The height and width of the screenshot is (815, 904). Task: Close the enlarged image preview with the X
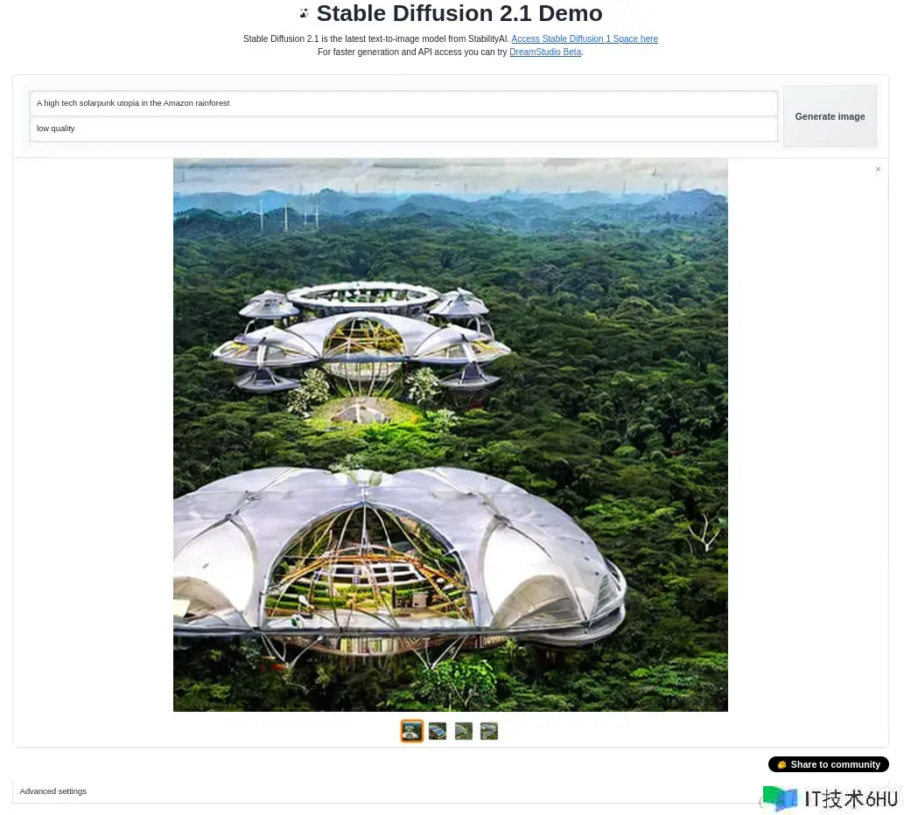[878, 170]
